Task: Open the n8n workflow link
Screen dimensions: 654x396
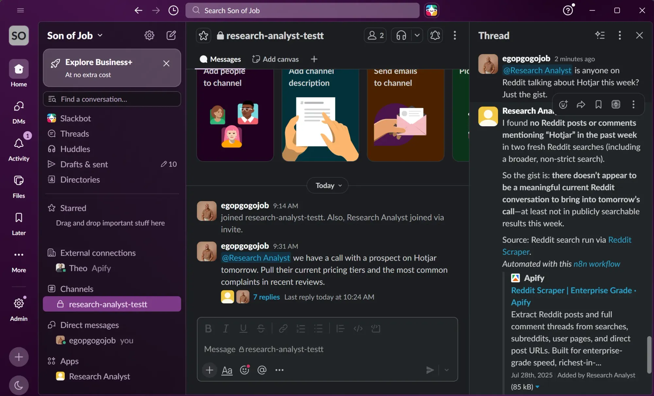Action: click(597, 264)
